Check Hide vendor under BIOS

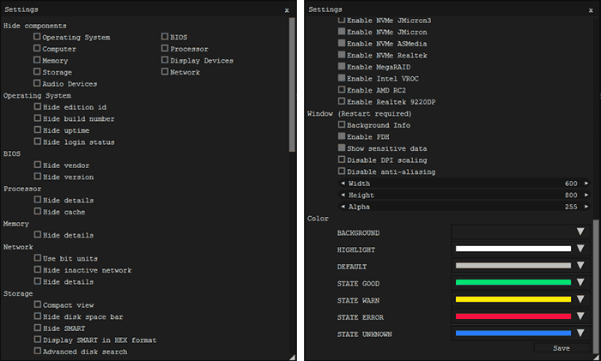coord(37,165)
